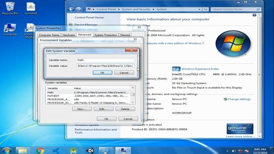274x154 pixels.
Task: Open Control Panel breadcrumb segment
Action: [x=106, y=9]
